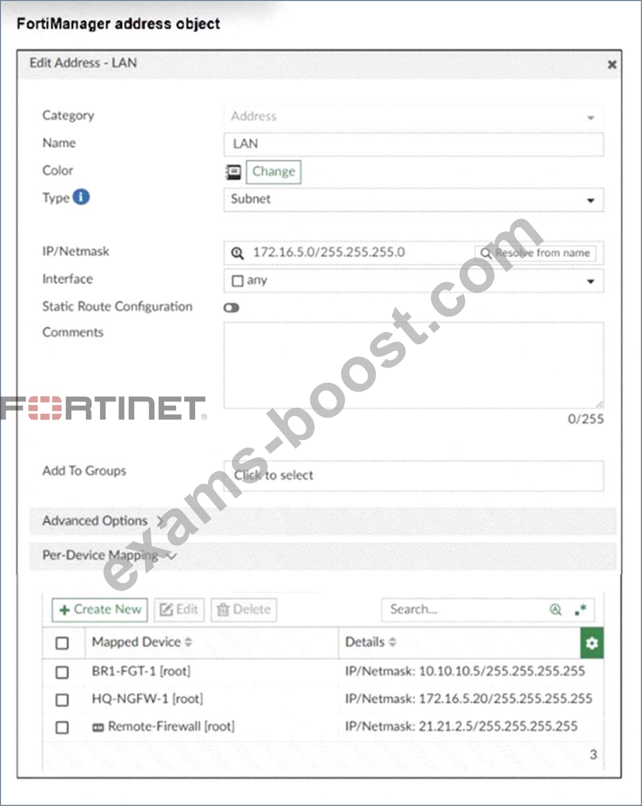This screenshot has width=642, height=806.
Task: Open the Type Subnet dropdown
Action: [x=414, y=199]
